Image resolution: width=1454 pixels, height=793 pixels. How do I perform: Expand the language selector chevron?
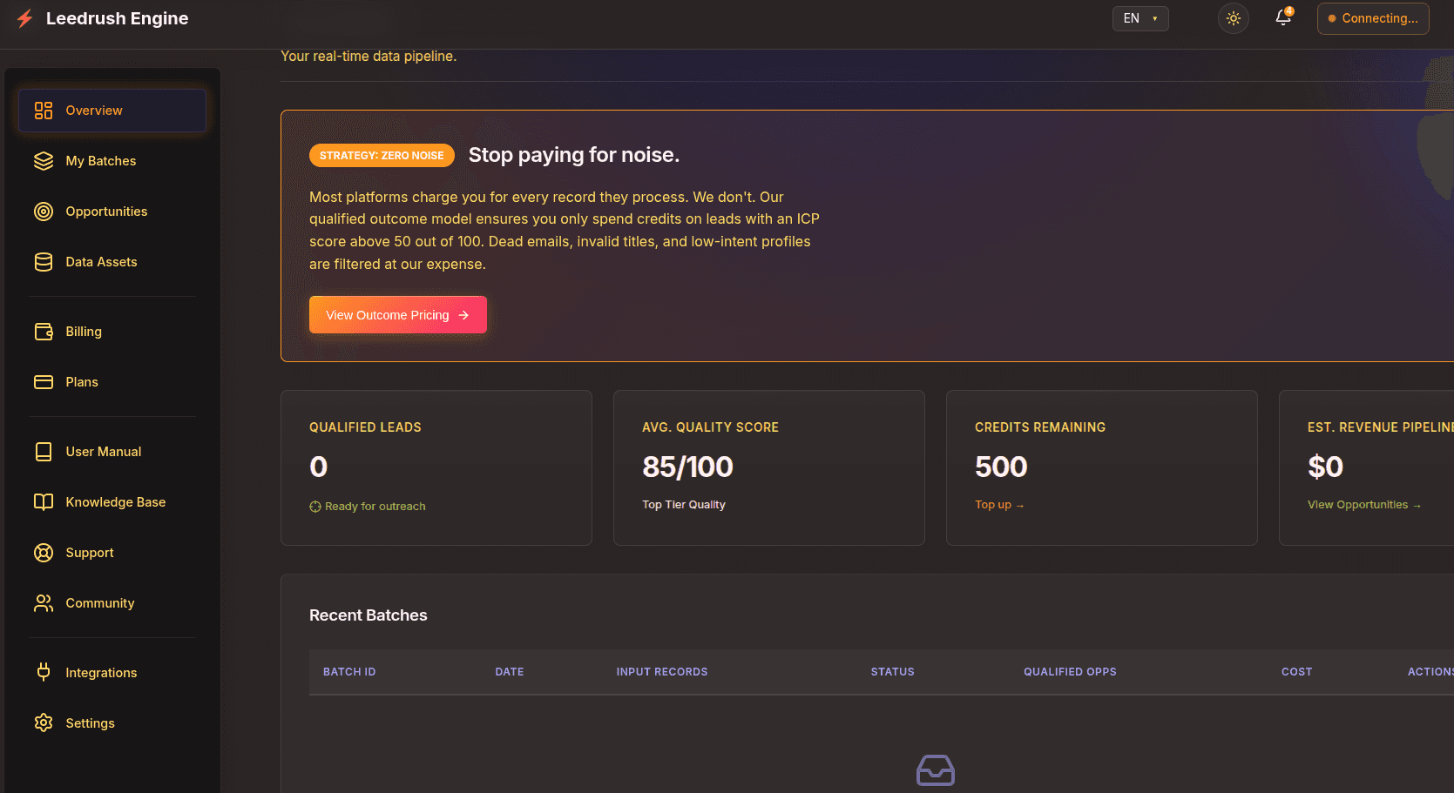click(x=1156, y=17)
